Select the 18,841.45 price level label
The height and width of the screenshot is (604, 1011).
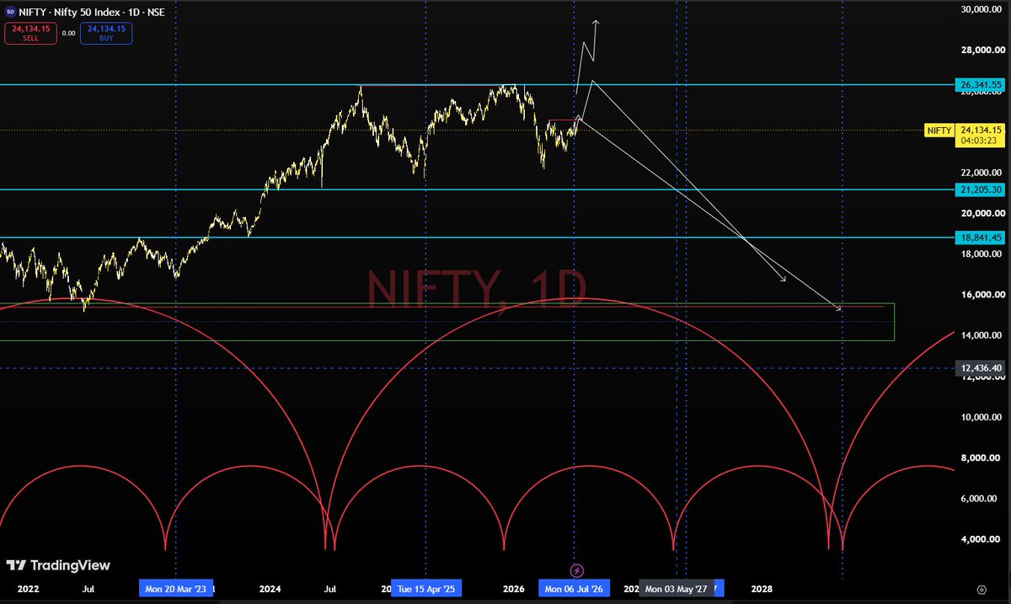tap(981, 238)
